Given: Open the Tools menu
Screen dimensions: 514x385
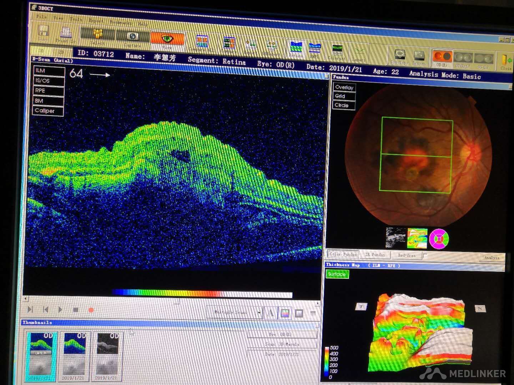Looking at the screenshot, I should [x=76, y=19].
